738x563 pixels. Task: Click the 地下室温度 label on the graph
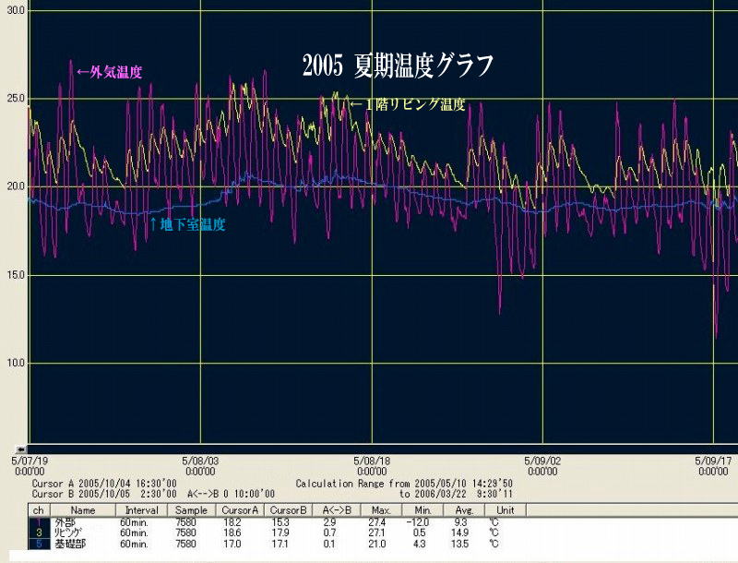187,223
